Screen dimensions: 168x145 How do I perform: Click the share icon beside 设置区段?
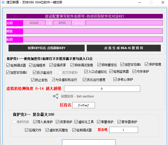click(56, 96)
